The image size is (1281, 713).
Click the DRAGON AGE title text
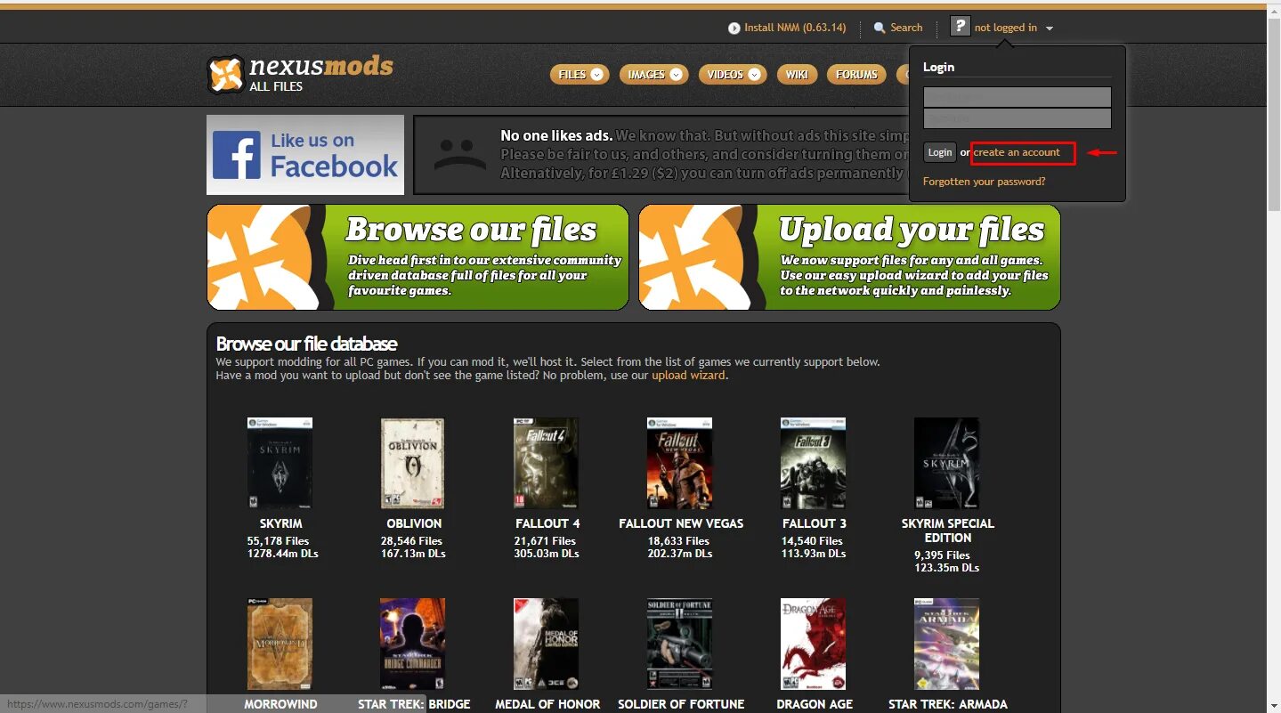pos(815,704)
